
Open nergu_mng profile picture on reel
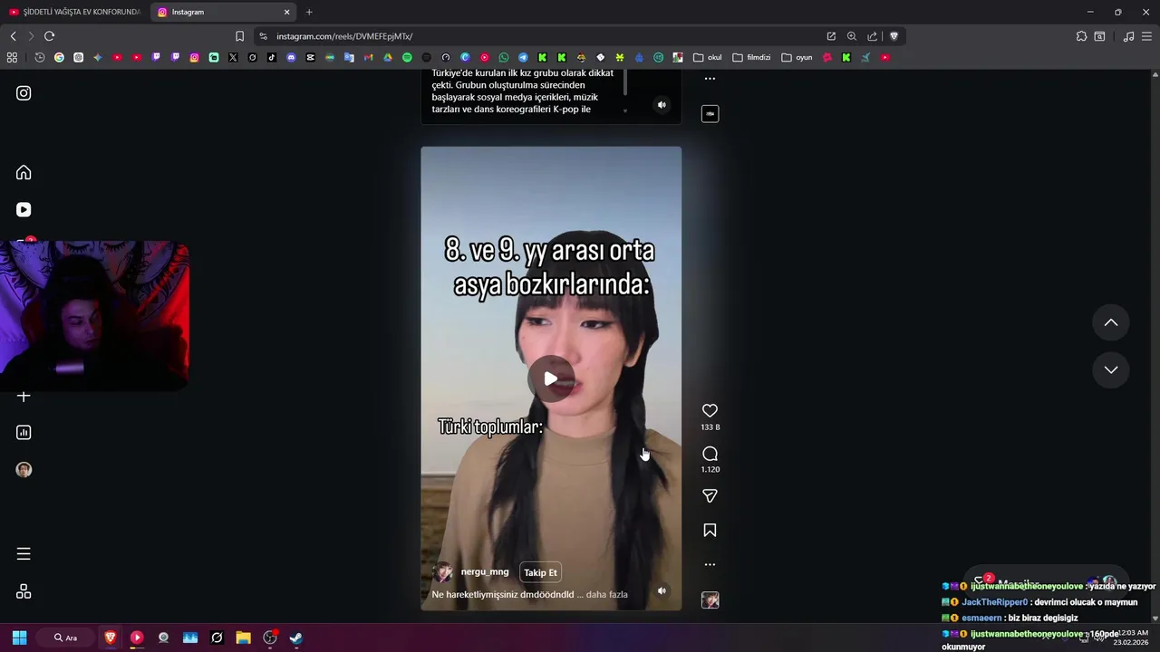[443, 572]
